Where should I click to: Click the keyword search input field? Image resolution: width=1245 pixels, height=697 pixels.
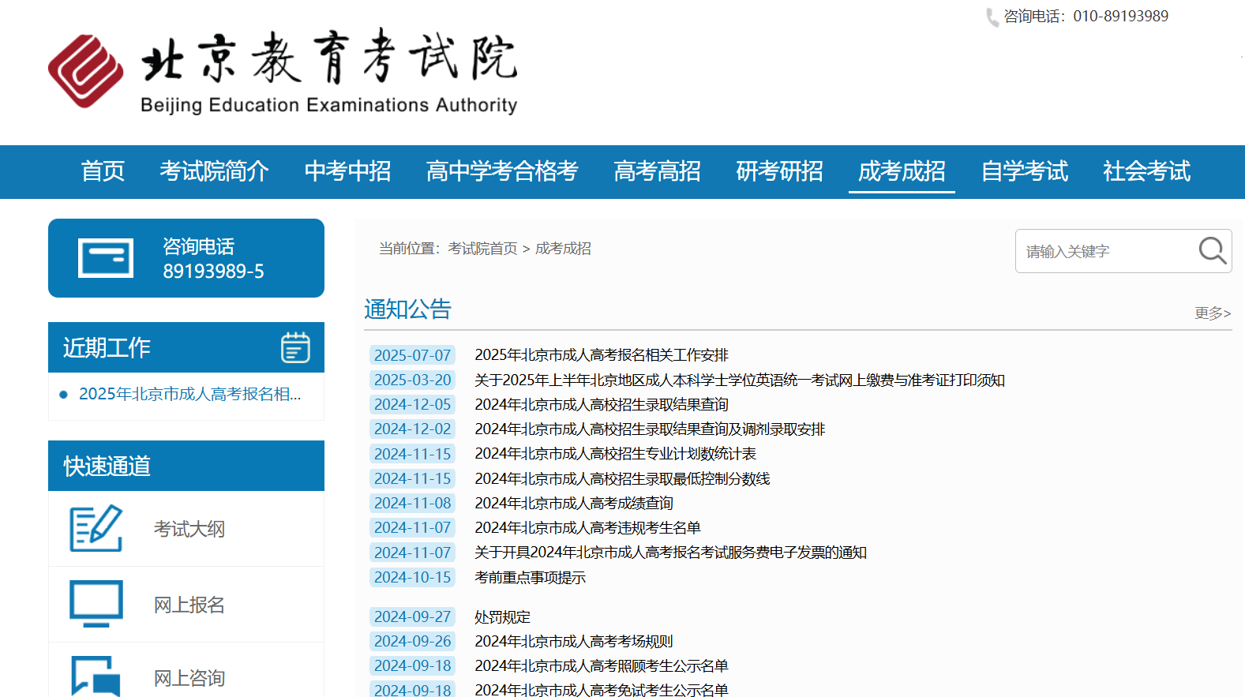[1105, 251]
